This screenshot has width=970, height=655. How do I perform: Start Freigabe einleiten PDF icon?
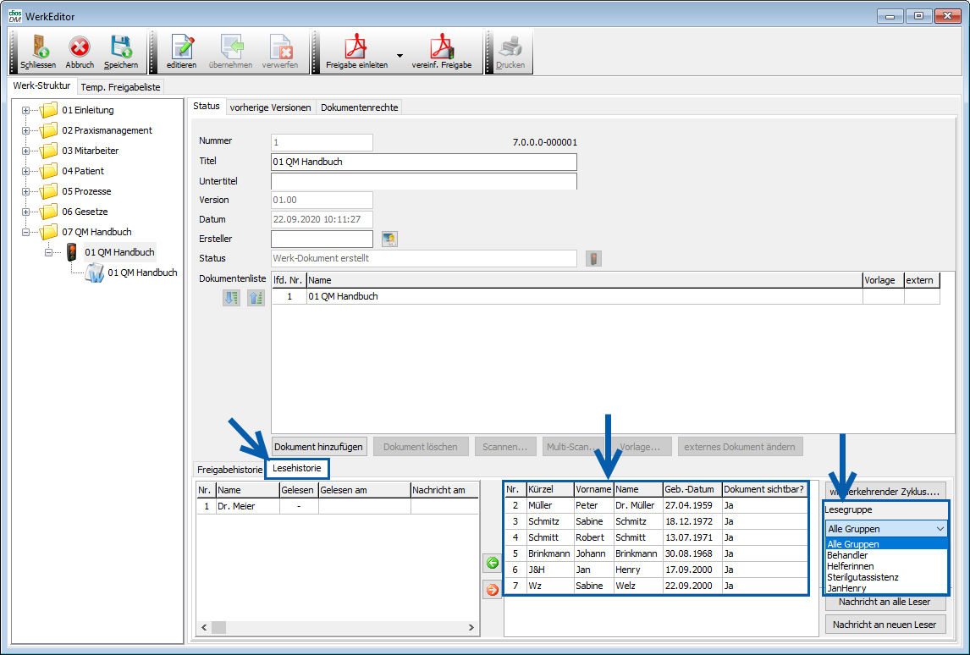[356, 47]
